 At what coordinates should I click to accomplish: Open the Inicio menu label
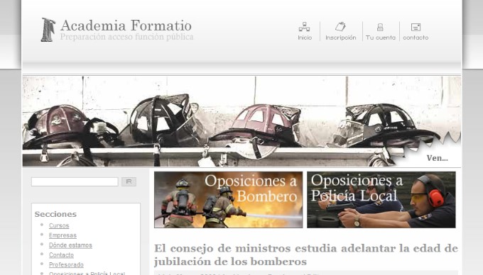tap(305, 38)
